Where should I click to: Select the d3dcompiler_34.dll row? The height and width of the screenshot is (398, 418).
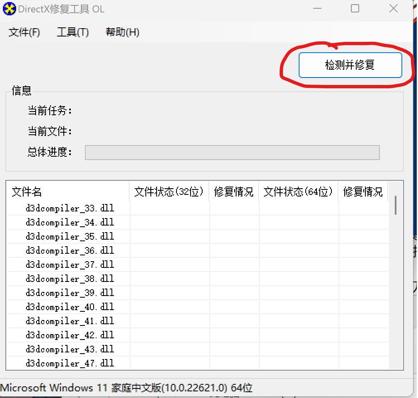(x=197, y=222)
